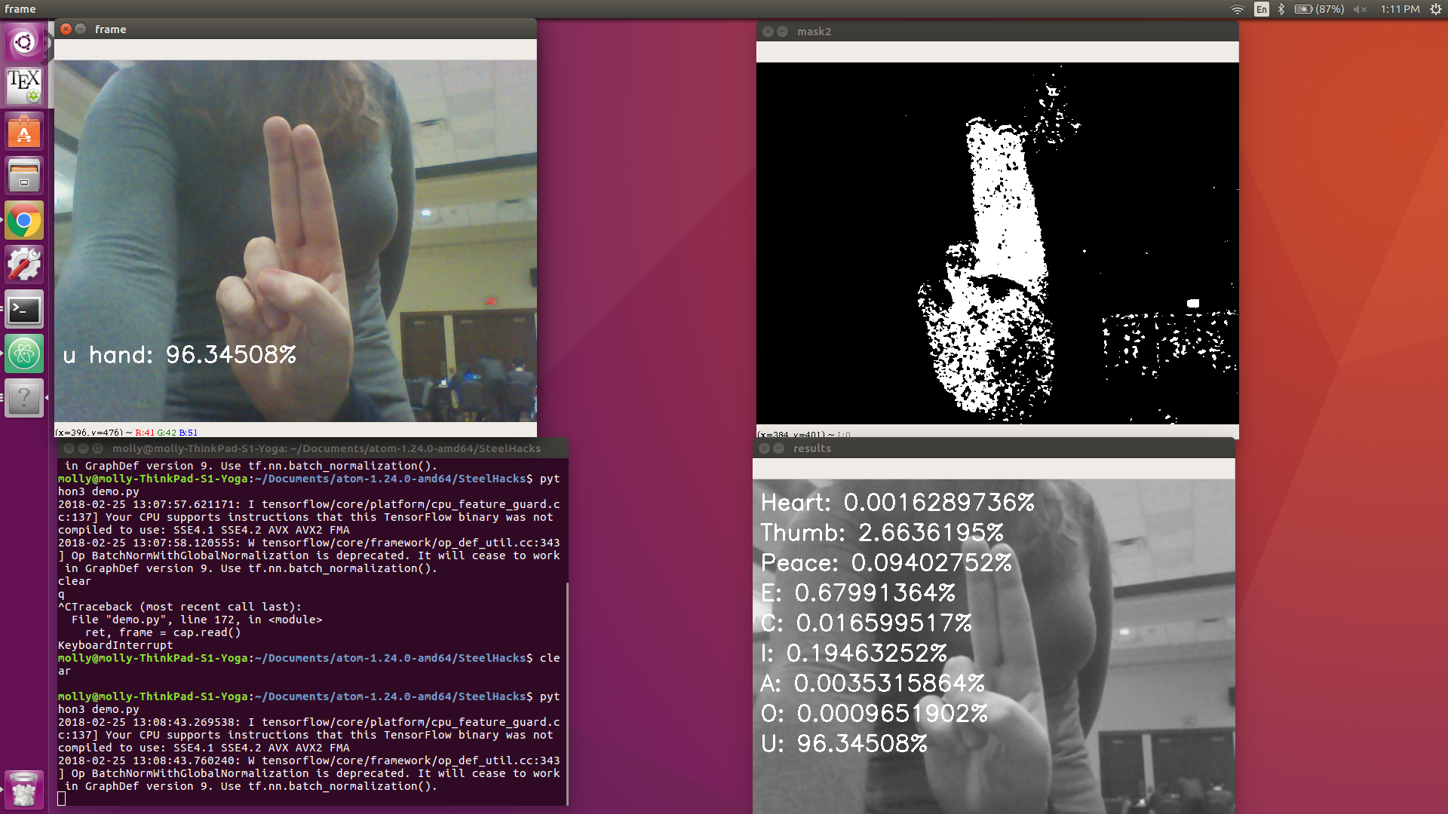Click the Bluetooth indicator icon
The height and width of the screenshot is (814, 1448).
pos(1281,9)
